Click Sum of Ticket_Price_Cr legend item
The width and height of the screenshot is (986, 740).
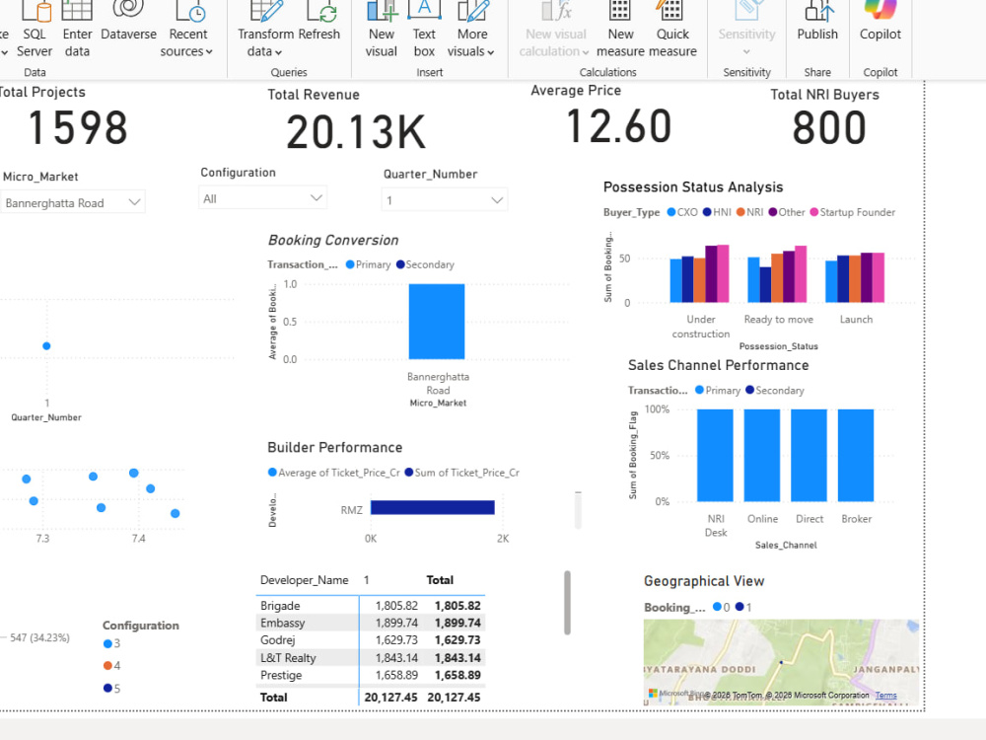click(x=462, y=473)
